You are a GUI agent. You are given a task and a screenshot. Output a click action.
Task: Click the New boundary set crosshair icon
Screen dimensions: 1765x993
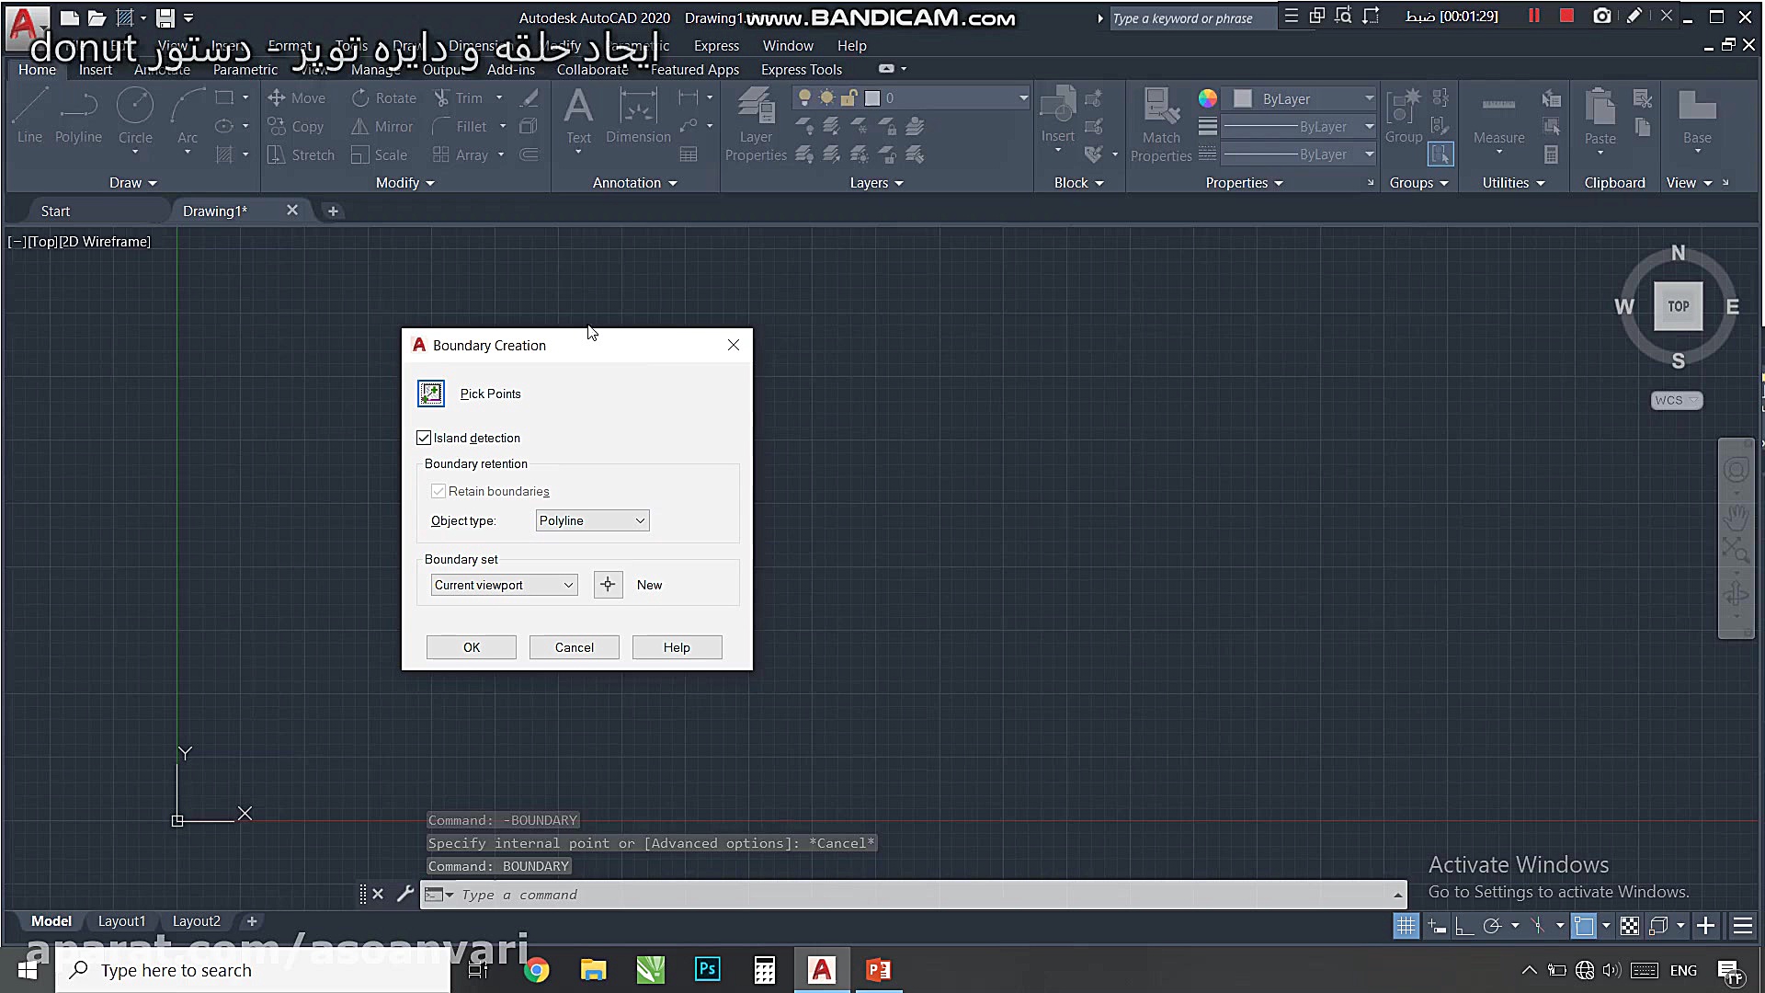(x=608, y=585)
